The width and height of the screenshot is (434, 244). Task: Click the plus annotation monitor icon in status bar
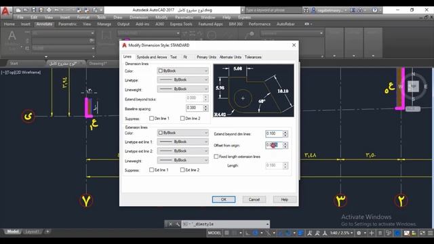click(x=372, y=233)
